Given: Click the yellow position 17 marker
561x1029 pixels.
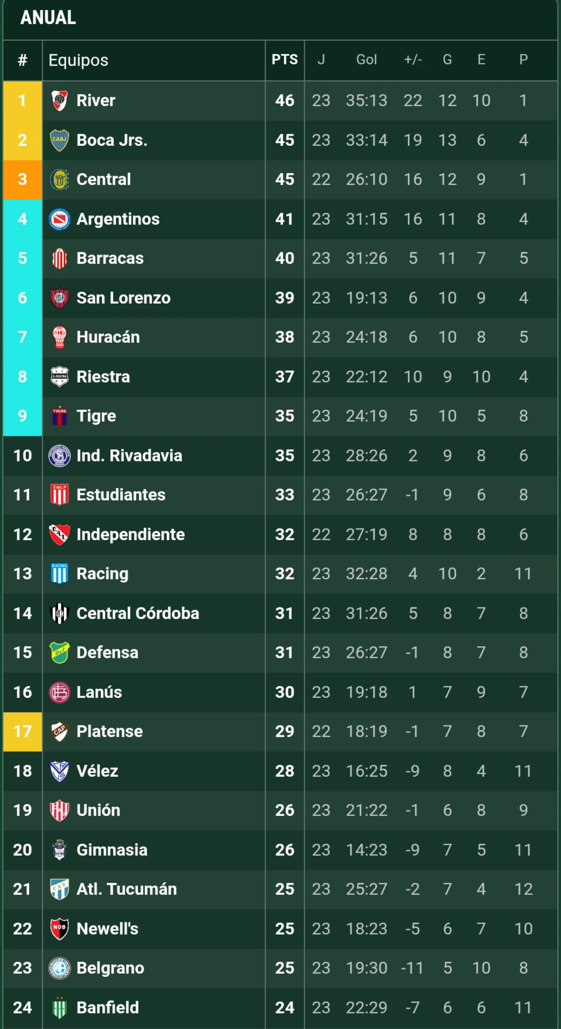Looking at the screenshot, I should (x=23, y=731).
